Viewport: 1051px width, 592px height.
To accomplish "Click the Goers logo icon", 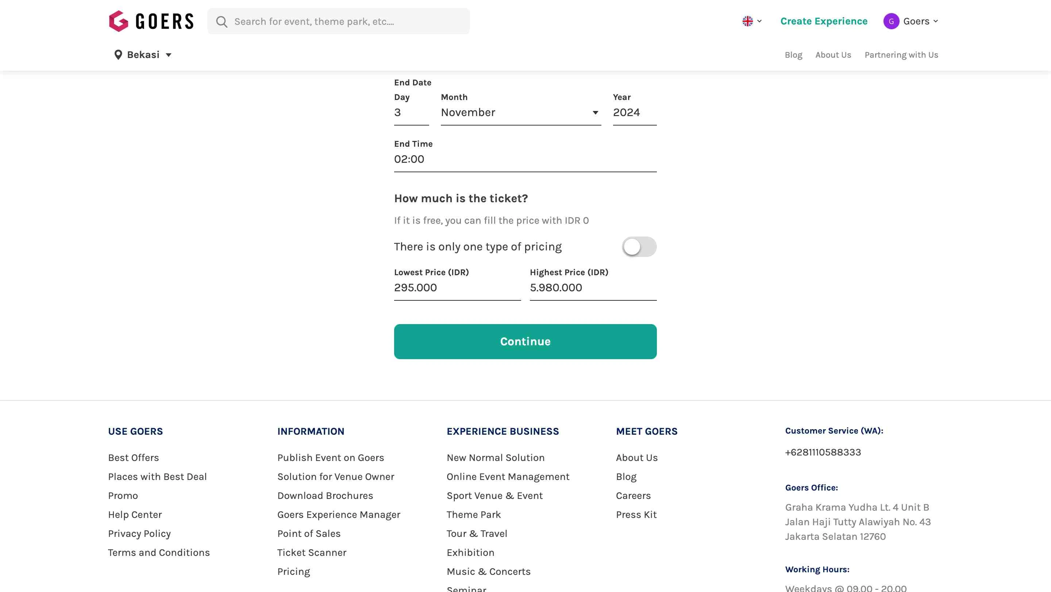I will point(119,21).
